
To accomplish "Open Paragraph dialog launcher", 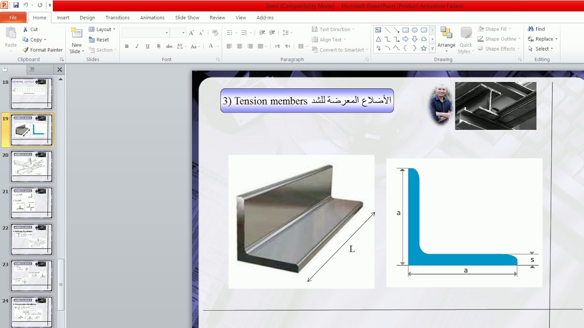I will click(x=367, y=60).
